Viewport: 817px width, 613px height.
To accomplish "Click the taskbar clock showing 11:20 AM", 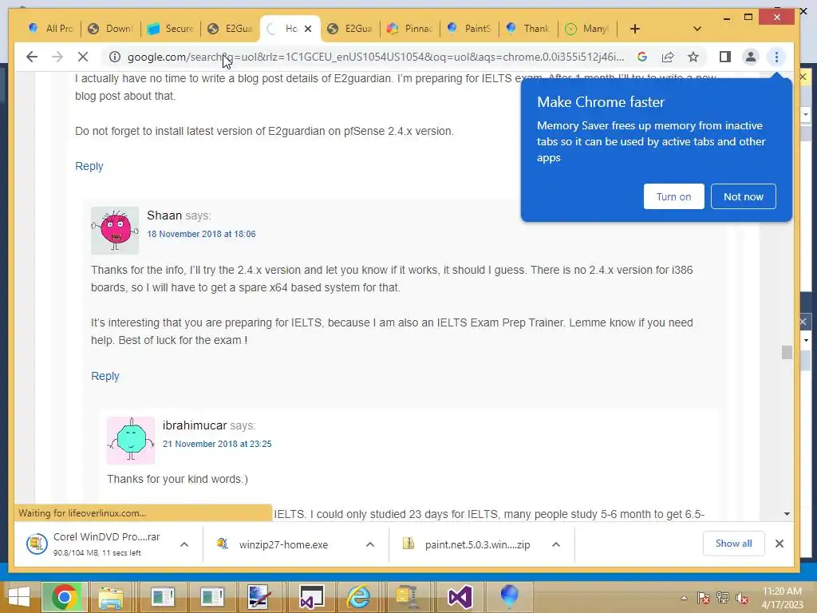I will 782,598.
